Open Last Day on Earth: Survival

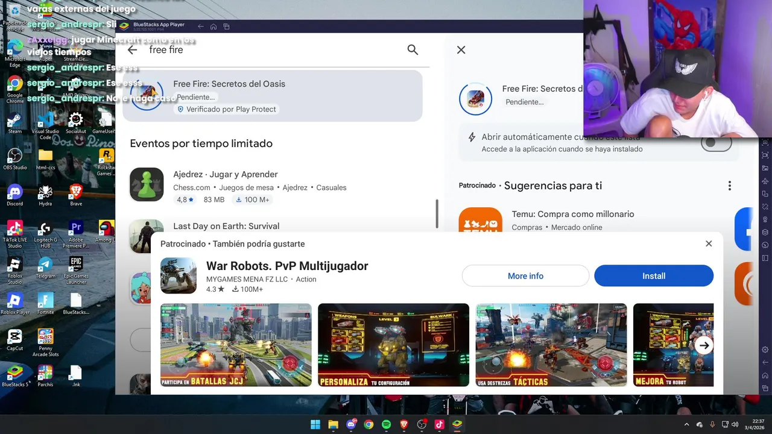[226, 226]
